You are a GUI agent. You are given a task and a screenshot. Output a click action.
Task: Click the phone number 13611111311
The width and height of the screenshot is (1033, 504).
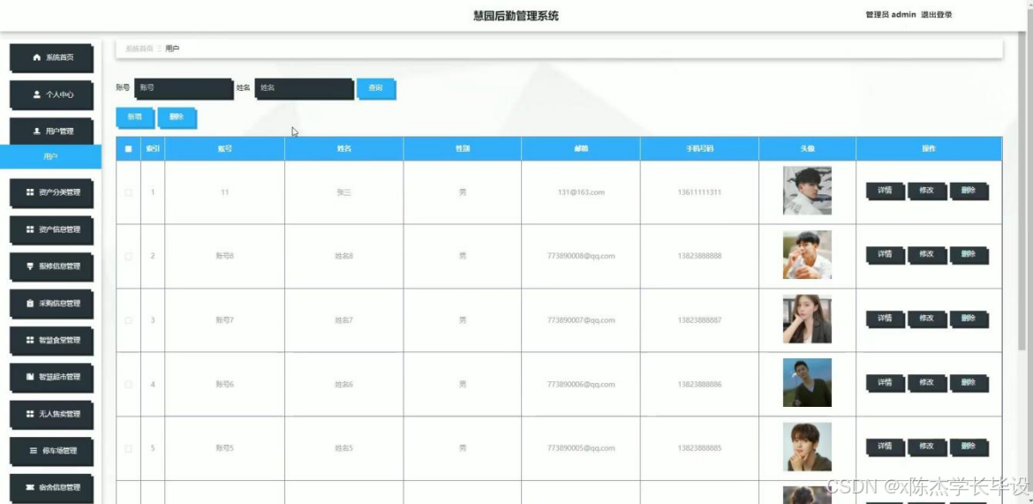(699, 192)
